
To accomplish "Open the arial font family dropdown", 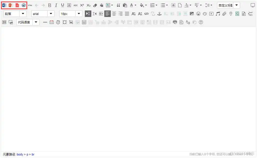I will tap(51, 14).
